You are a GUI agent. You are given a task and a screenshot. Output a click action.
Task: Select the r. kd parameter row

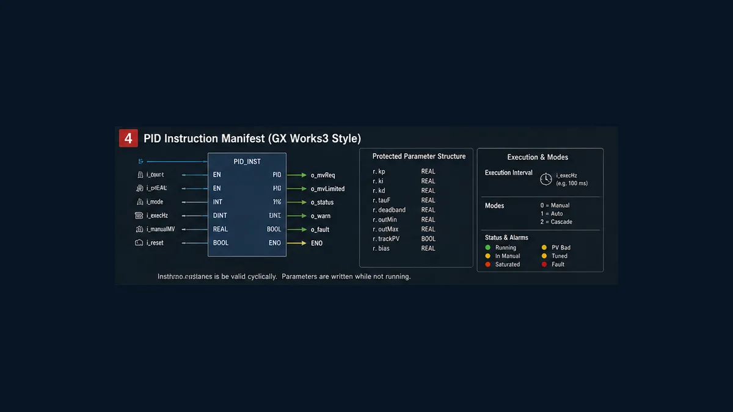pyautogui.click(x=404, y=190)
